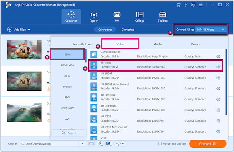Image resolution: width=234 pixels, height=152 pixels.
Task: Enable Merge into one file checkbox
Action: point(160,144)
